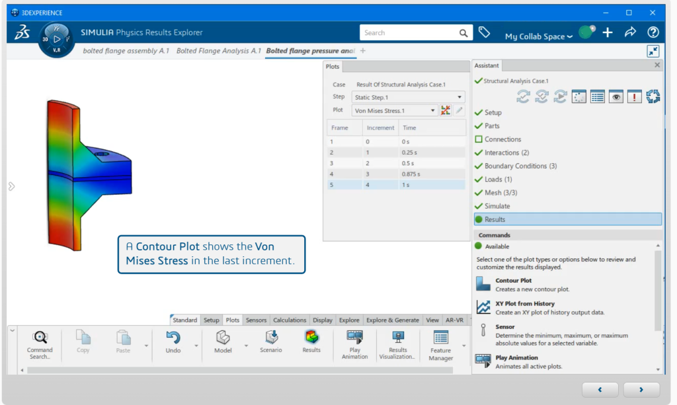677x405 pixels.
Task: Click the first check-refresh icon in Assistant
Action: pos(524,96)
